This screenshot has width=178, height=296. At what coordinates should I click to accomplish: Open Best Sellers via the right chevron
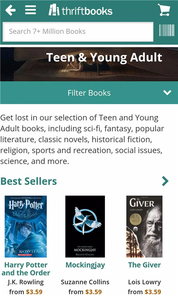(165, 181)
